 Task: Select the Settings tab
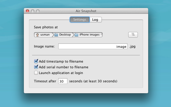[80, 20]
